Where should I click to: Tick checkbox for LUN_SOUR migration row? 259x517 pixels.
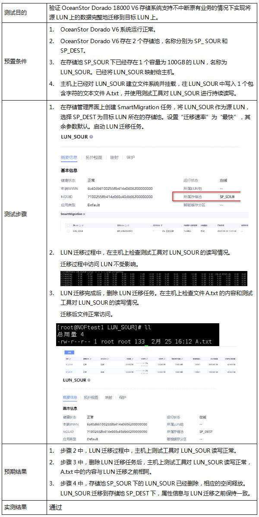tap(68, 231)
